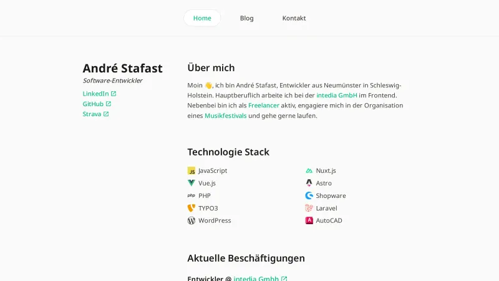Click the PHP logo icon
This screenshot has width=499, height=281.
point(191,195)
